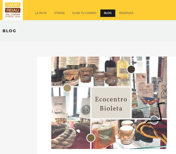Click the bioleta flower logo card
The width and height of the screenshot is (176, 154).
163,91
